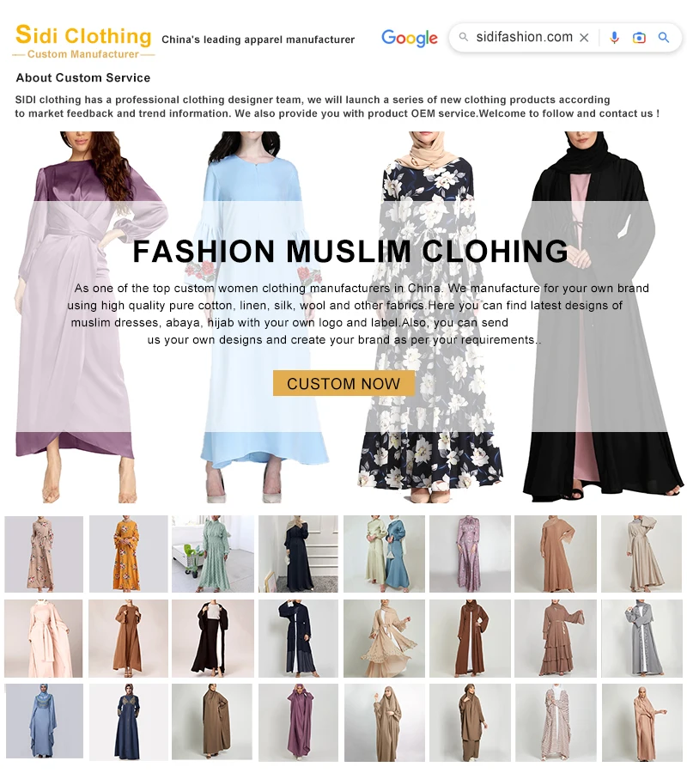Open the About Custom Service heading

pyautogui.click(x=82, y=78)
